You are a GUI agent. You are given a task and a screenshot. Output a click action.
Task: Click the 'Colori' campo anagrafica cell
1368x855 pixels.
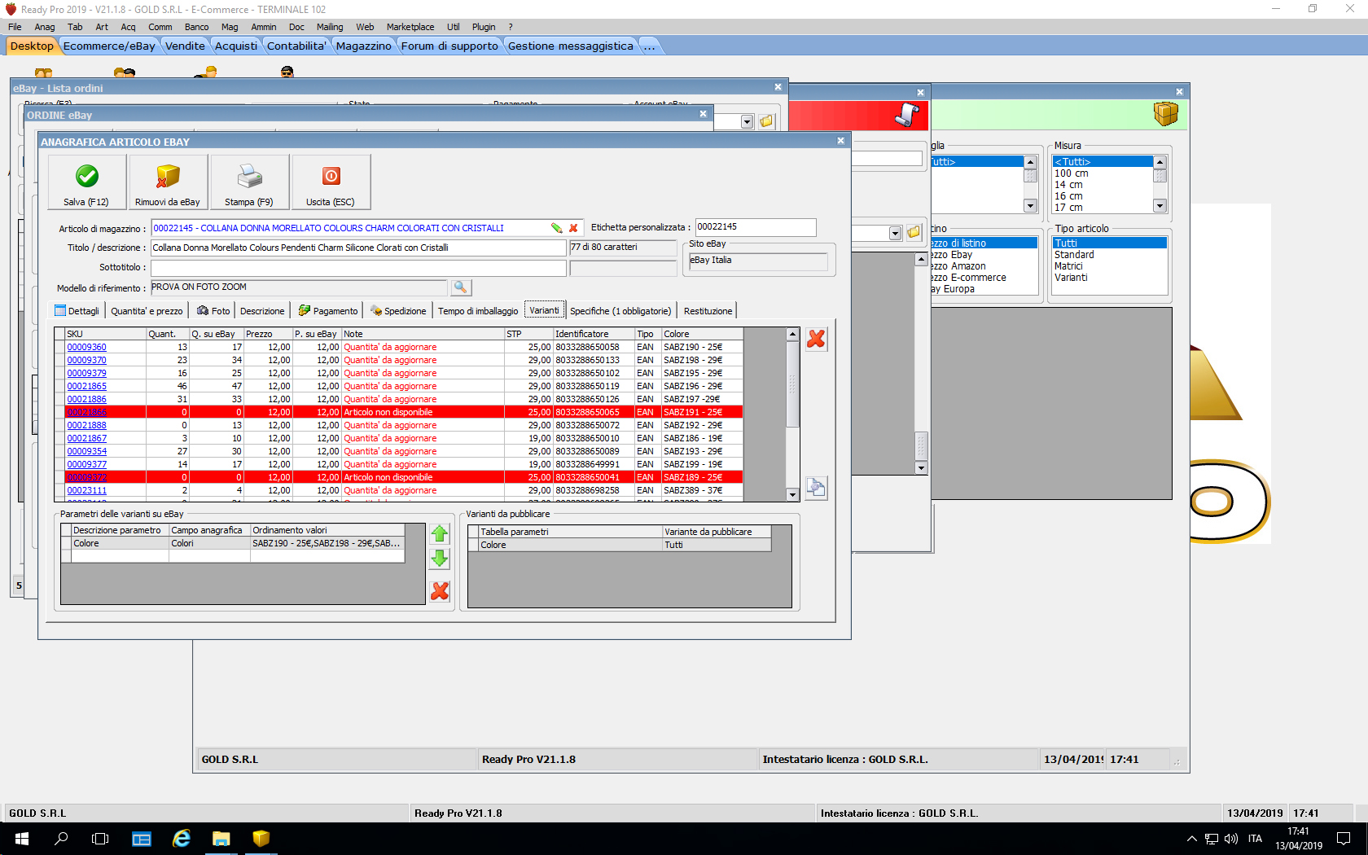(209, 543)
